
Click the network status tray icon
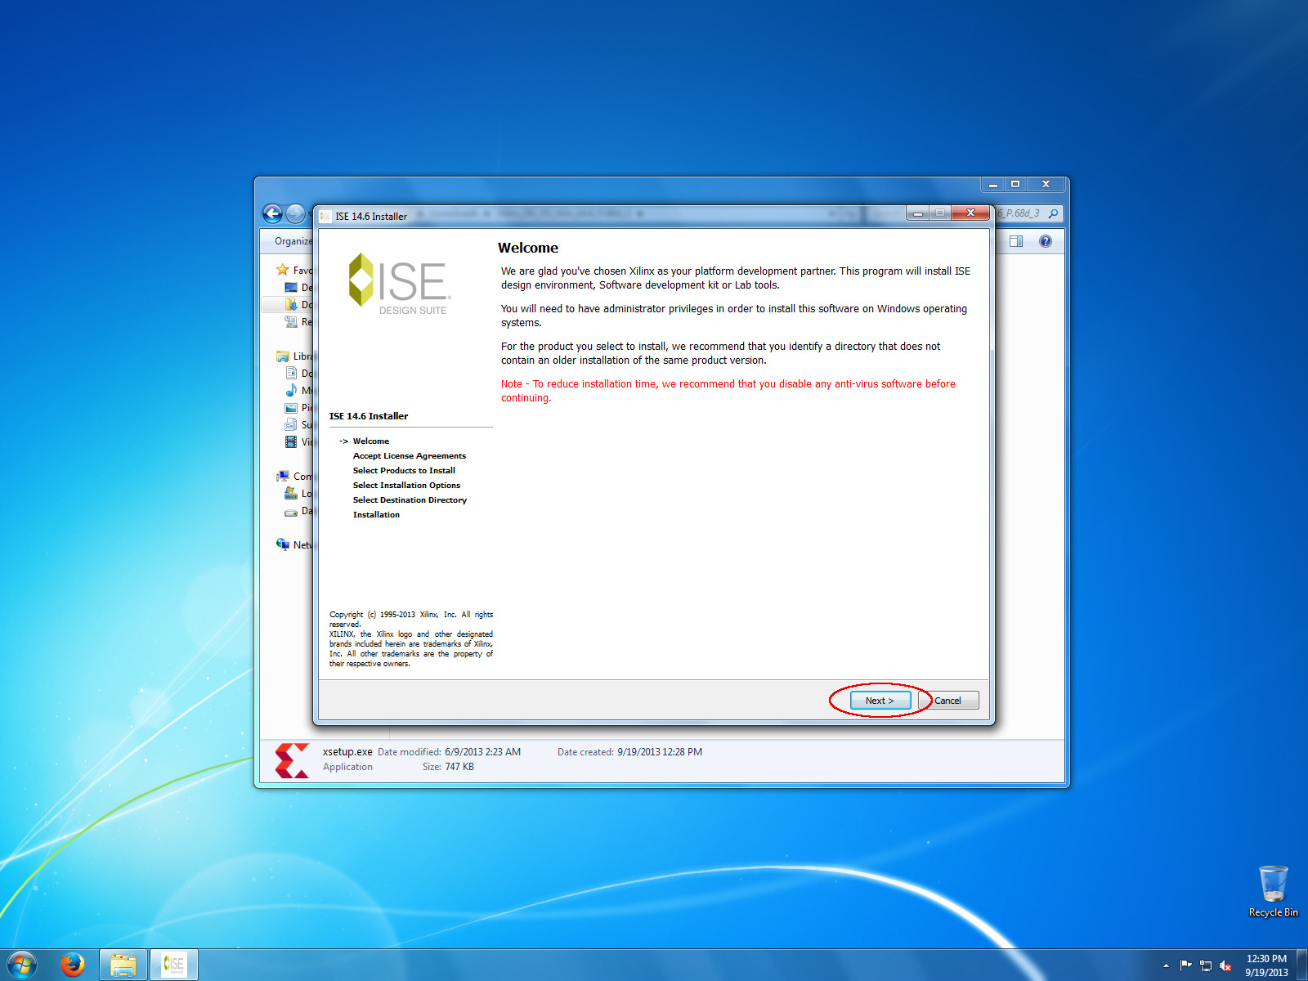[x=1204, y=964]
